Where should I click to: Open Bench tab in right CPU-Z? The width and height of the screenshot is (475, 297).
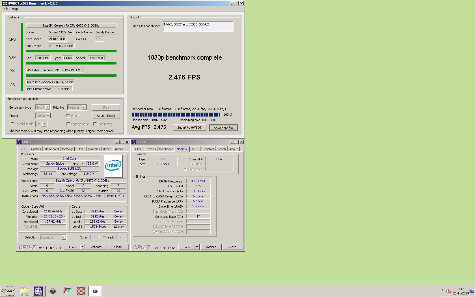pyautogui.click(x=222, y=149)
